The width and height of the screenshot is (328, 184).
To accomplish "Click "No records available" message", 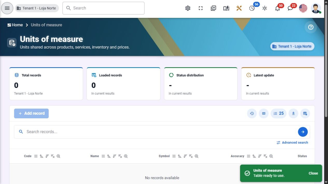I will click(x=162, y=178).
